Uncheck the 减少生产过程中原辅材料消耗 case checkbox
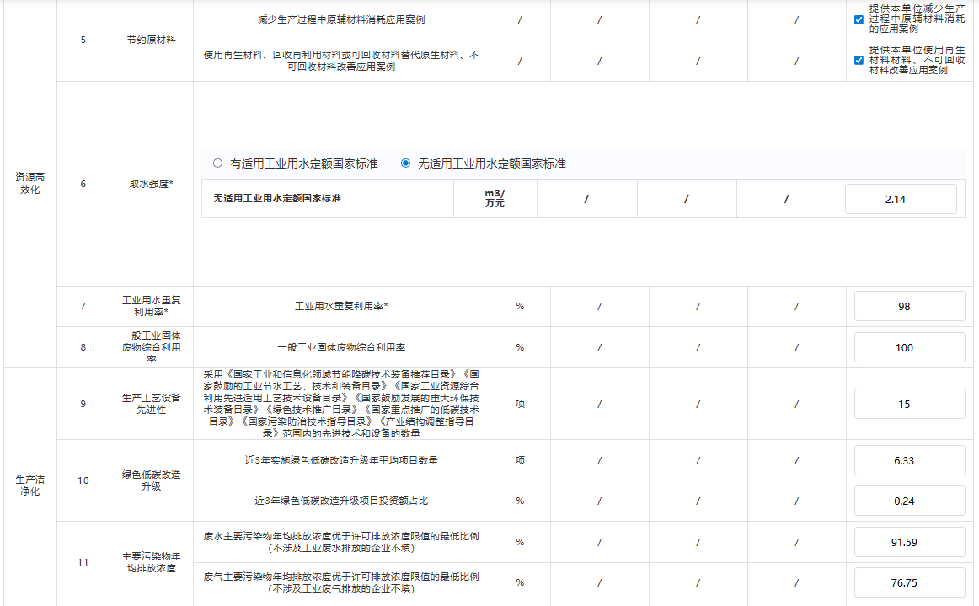This screenshot has width=979, height=606. tap(859, 19)
